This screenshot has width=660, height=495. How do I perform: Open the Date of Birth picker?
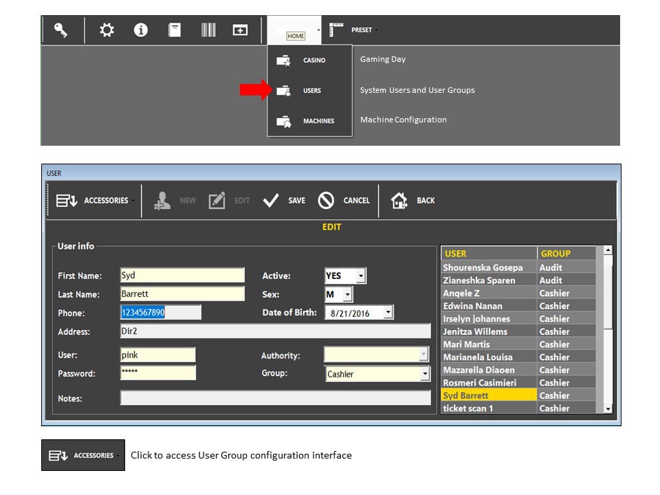pos(388,313)
